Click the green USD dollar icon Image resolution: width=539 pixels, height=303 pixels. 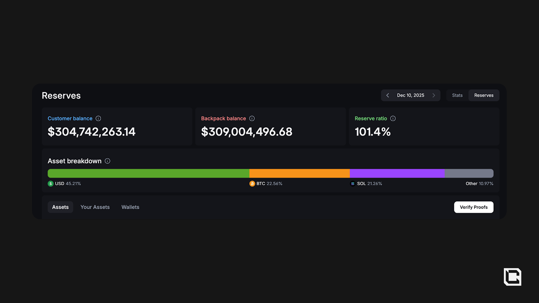pyautogui.click(x=51, y=183)
